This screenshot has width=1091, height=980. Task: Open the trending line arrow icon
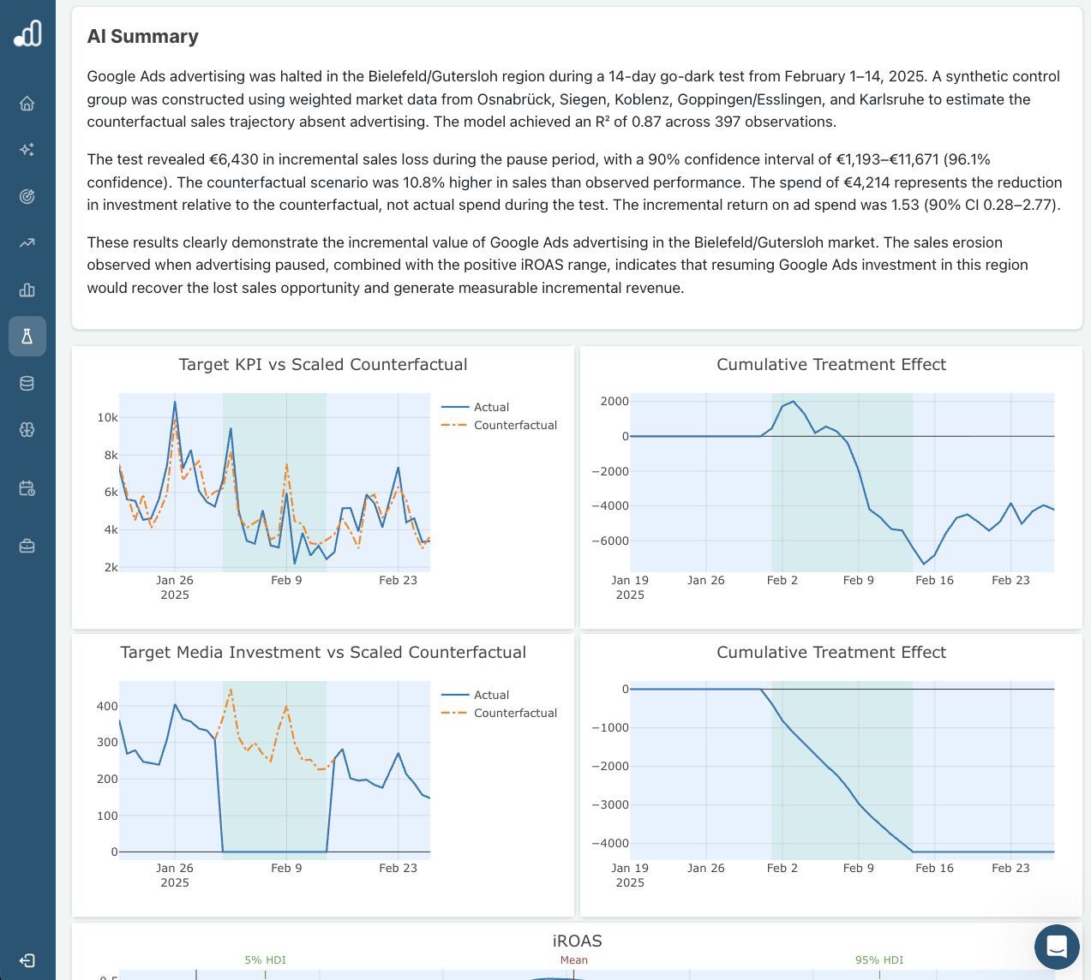27,243
